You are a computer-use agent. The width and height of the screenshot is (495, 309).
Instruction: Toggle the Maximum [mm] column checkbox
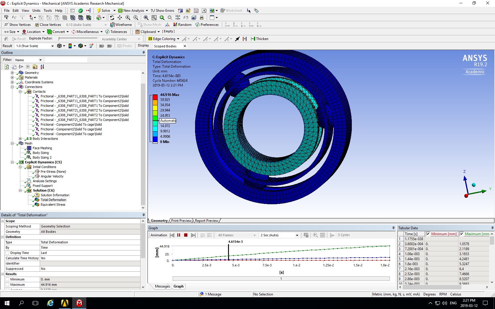pos(461,234)
